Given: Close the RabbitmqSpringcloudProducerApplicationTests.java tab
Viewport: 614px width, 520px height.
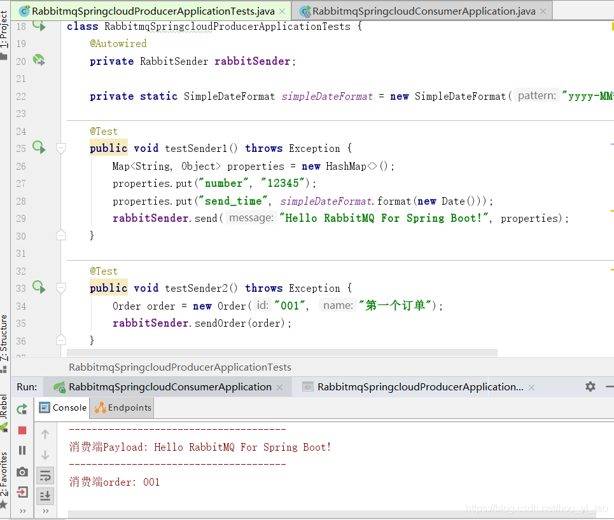Looking at the screenshot, I should (282, 11).
